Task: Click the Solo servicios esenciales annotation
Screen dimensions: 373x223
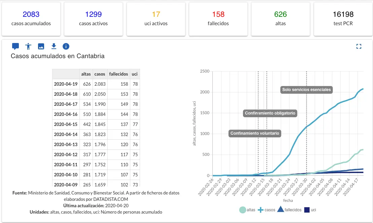Action: click(306, 90)
